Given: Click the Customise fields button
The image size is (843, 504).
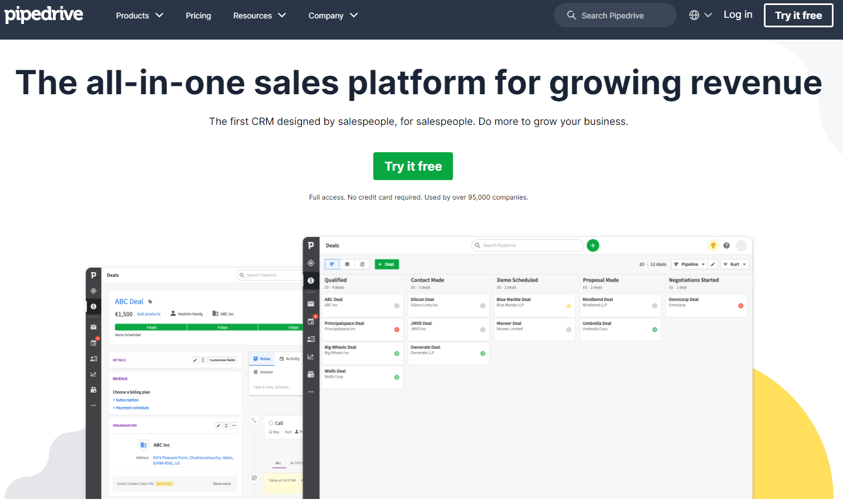Looking at the screenshot, I should [222, 360].
